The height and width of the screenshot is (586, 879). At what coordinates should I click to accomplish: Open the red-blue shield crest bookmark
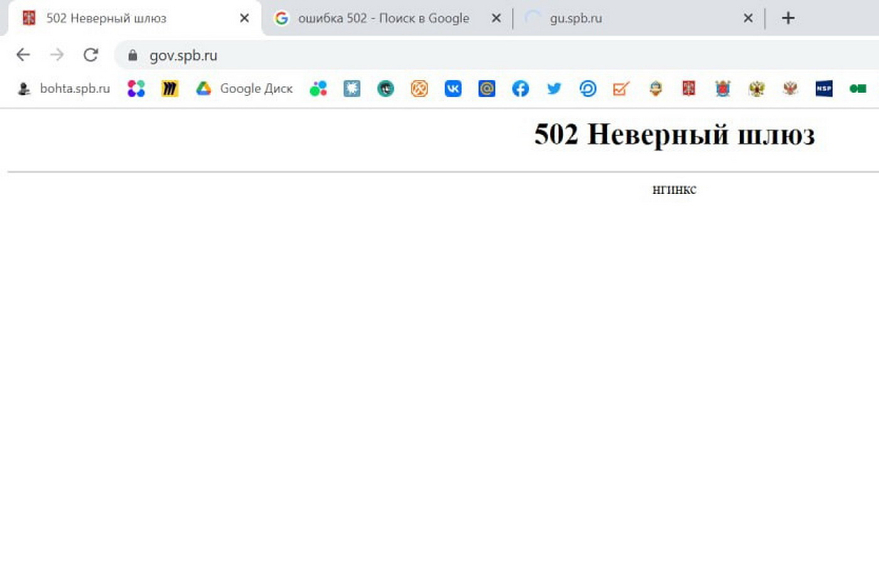[723, 89]
